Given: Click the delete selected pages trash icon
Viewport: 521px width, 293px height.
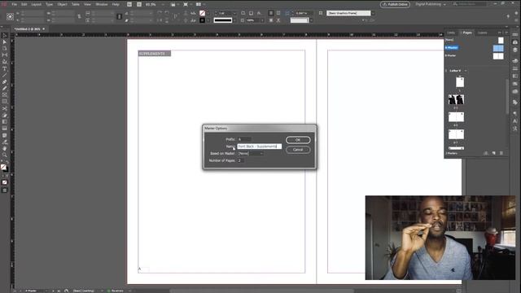Looking at the screenshot, I should [501, 153].
